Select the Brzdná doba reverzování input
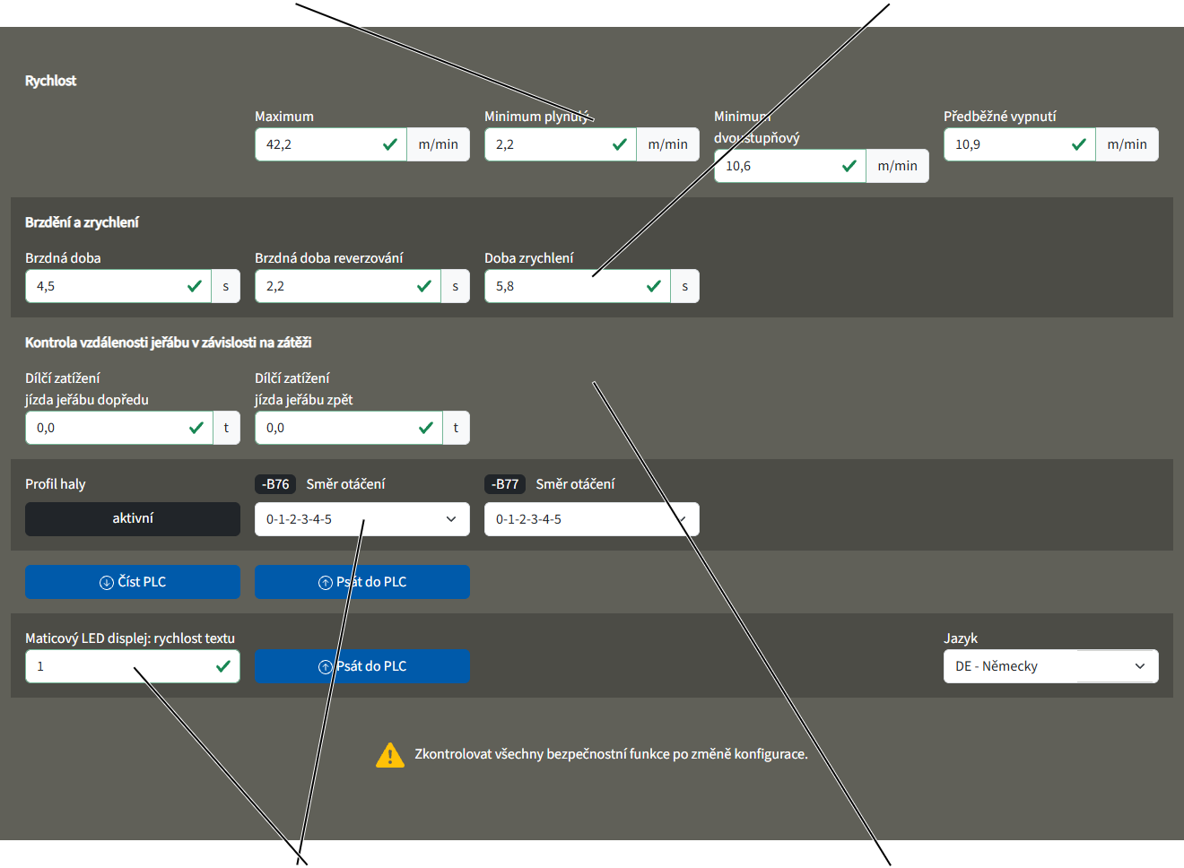 coord(348,286)
